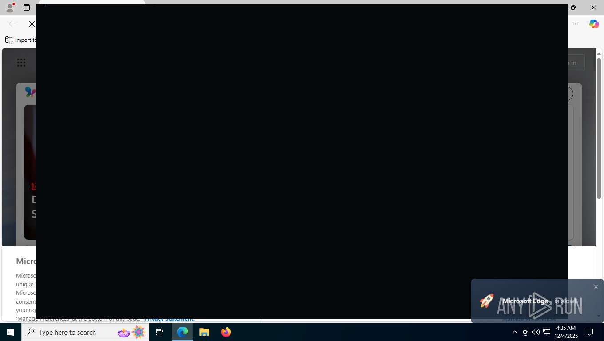The width and height of the screenshot is (604, 341).
Task: Launch the Copilot sidebar icon
Action: click(x=594, y=24)
